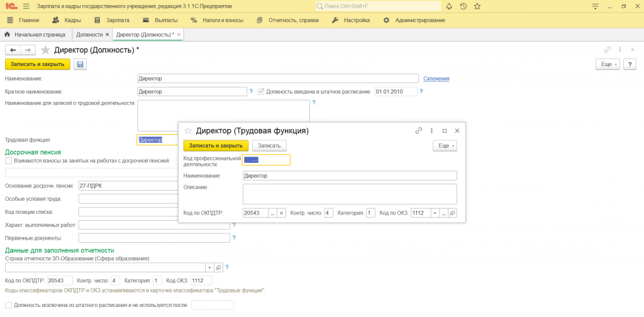Click Записать и закрыть in Трудовая функция dialog
Image resolution: width=644 pixels, height=317 pixels.
pyautogui.click(x=216, y=145)
